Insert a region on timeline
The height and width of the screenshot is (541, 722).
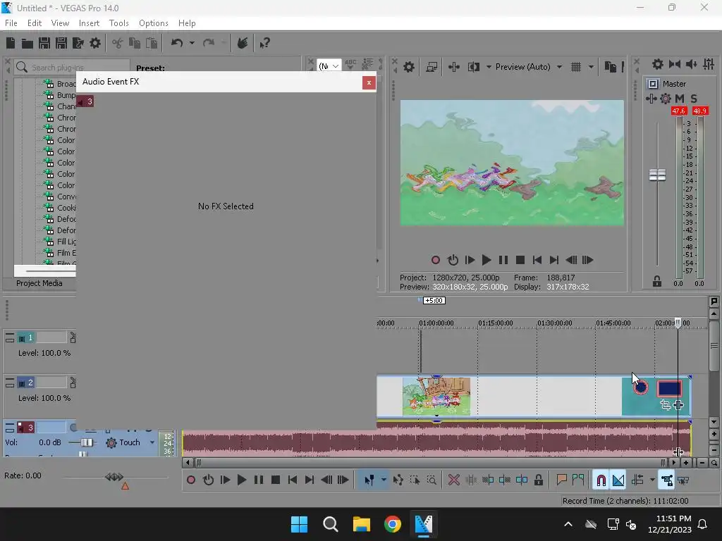pyautogui.click(x=578, y=480)
